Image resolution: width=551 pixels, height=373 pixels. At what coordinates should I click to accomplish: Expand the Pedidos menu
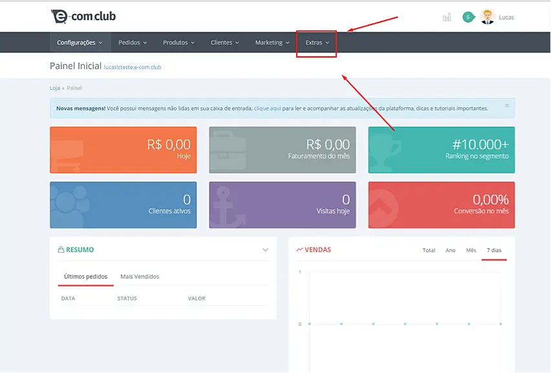click(x=133, y=43)
